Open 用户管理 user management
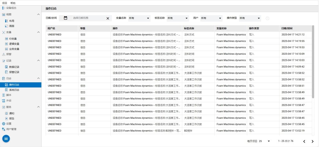Image resolution: width=319 pixels, height=147 pixels. pyautogui.click(x=11, y=129)
